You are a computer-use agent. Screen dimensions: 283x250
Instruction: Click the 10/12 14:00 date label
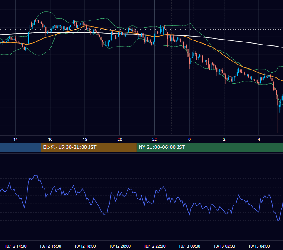pyautogui.click(x=15, y=246)
